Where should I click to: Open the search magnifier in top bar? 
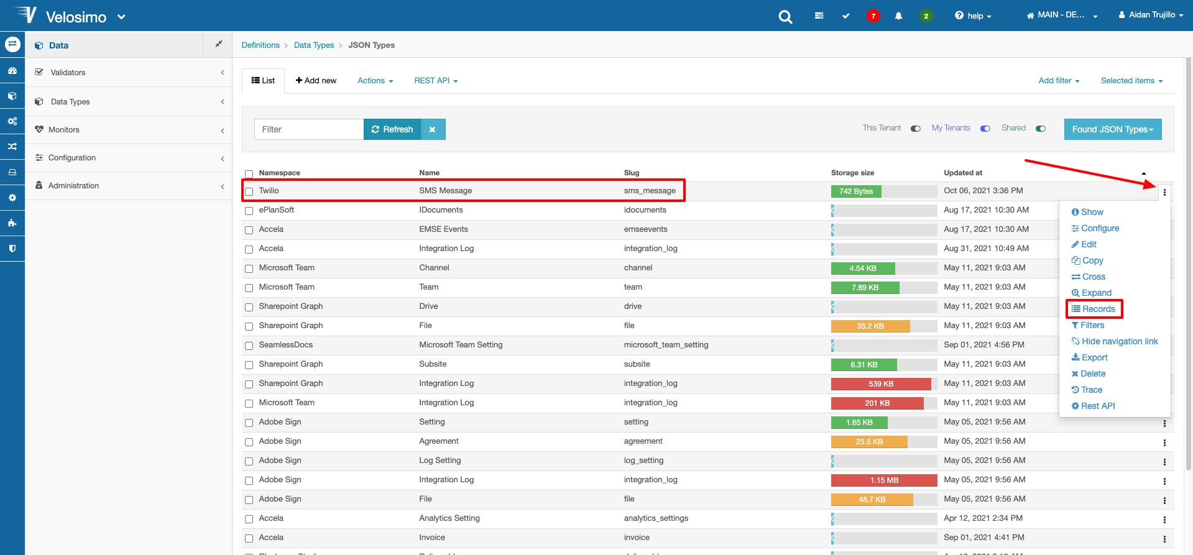785,16
